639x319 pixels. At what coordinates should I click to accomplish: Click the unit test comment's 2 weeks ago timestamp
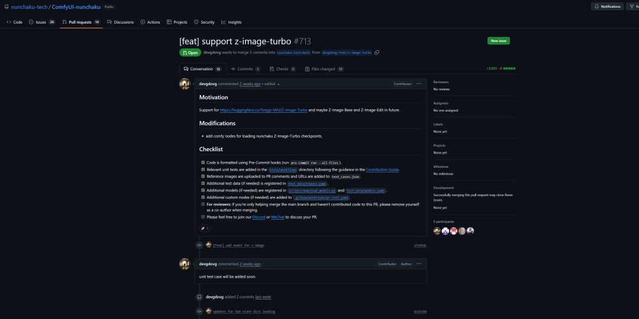250,264
